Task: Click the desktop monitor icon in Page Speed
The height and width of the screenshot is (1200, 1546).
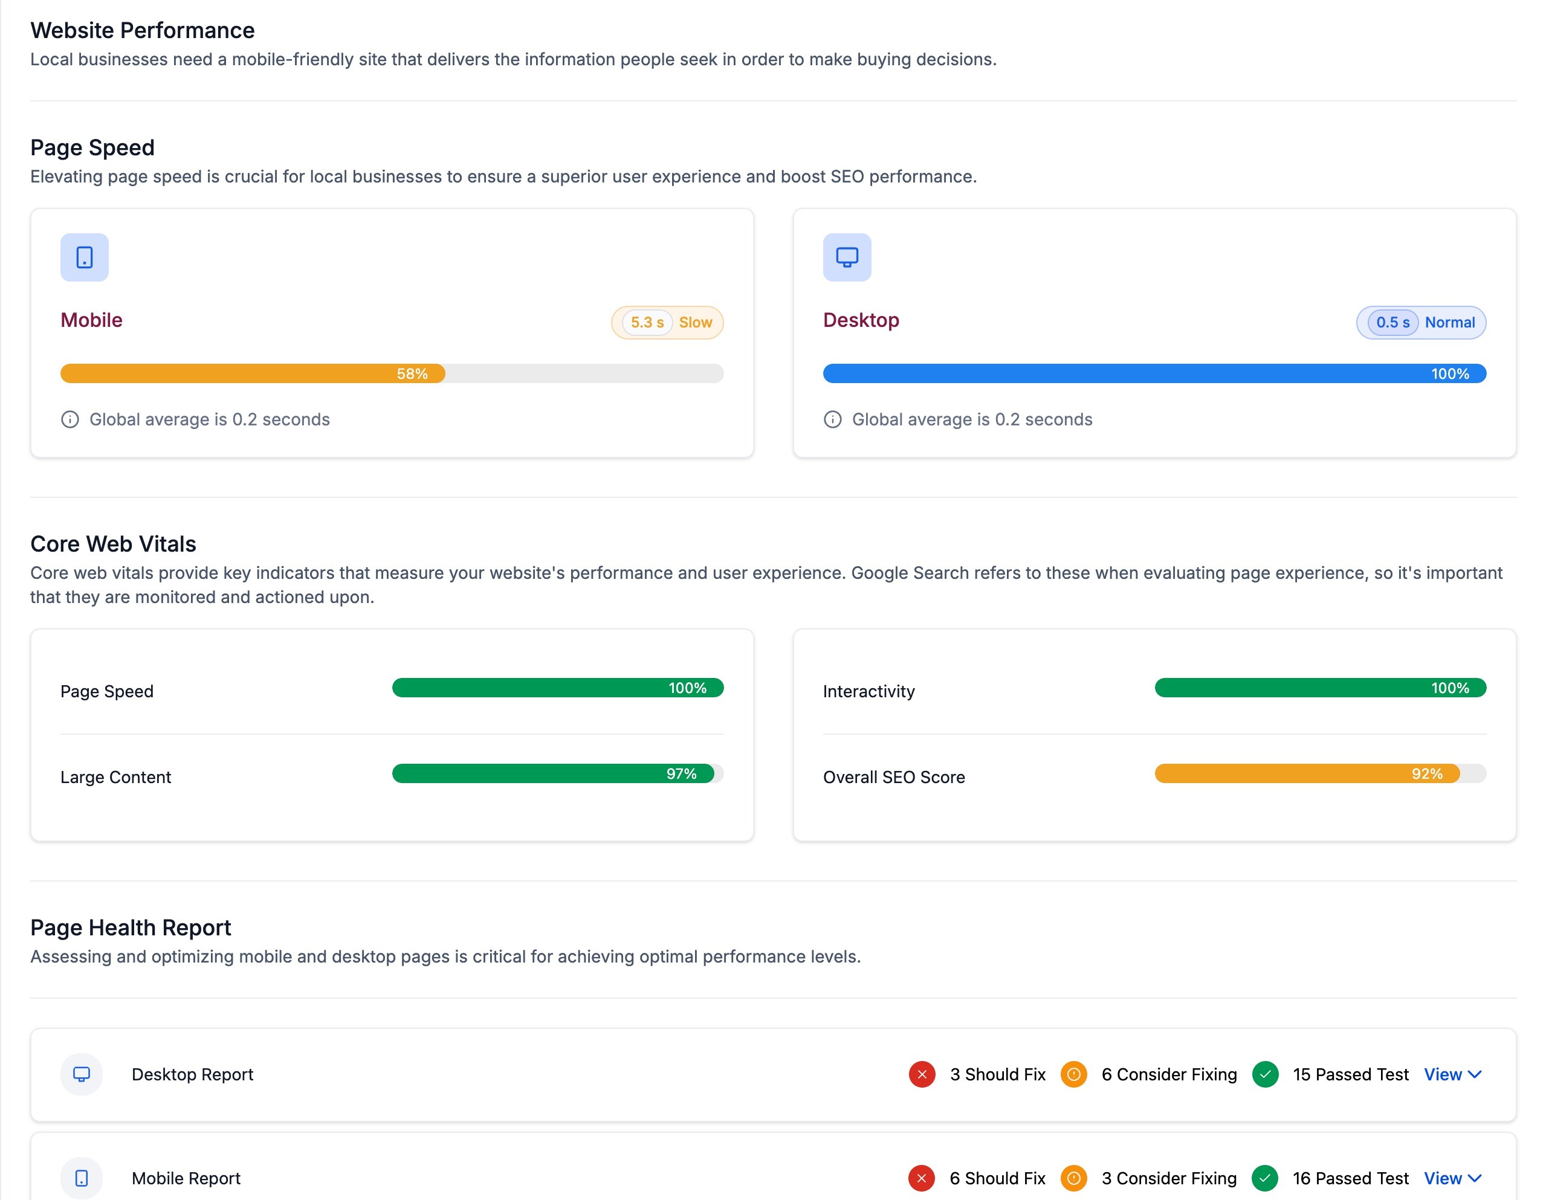Action: coord(847,257)
